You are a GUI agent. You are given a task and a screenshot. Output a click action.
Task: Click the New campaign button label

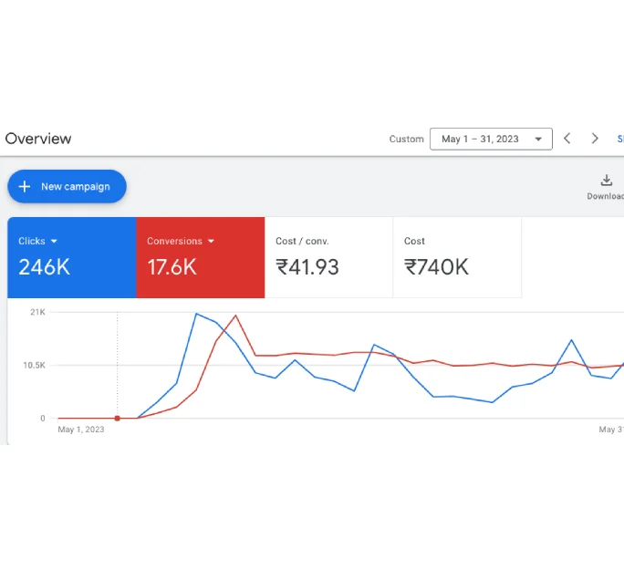click(76, 187)
